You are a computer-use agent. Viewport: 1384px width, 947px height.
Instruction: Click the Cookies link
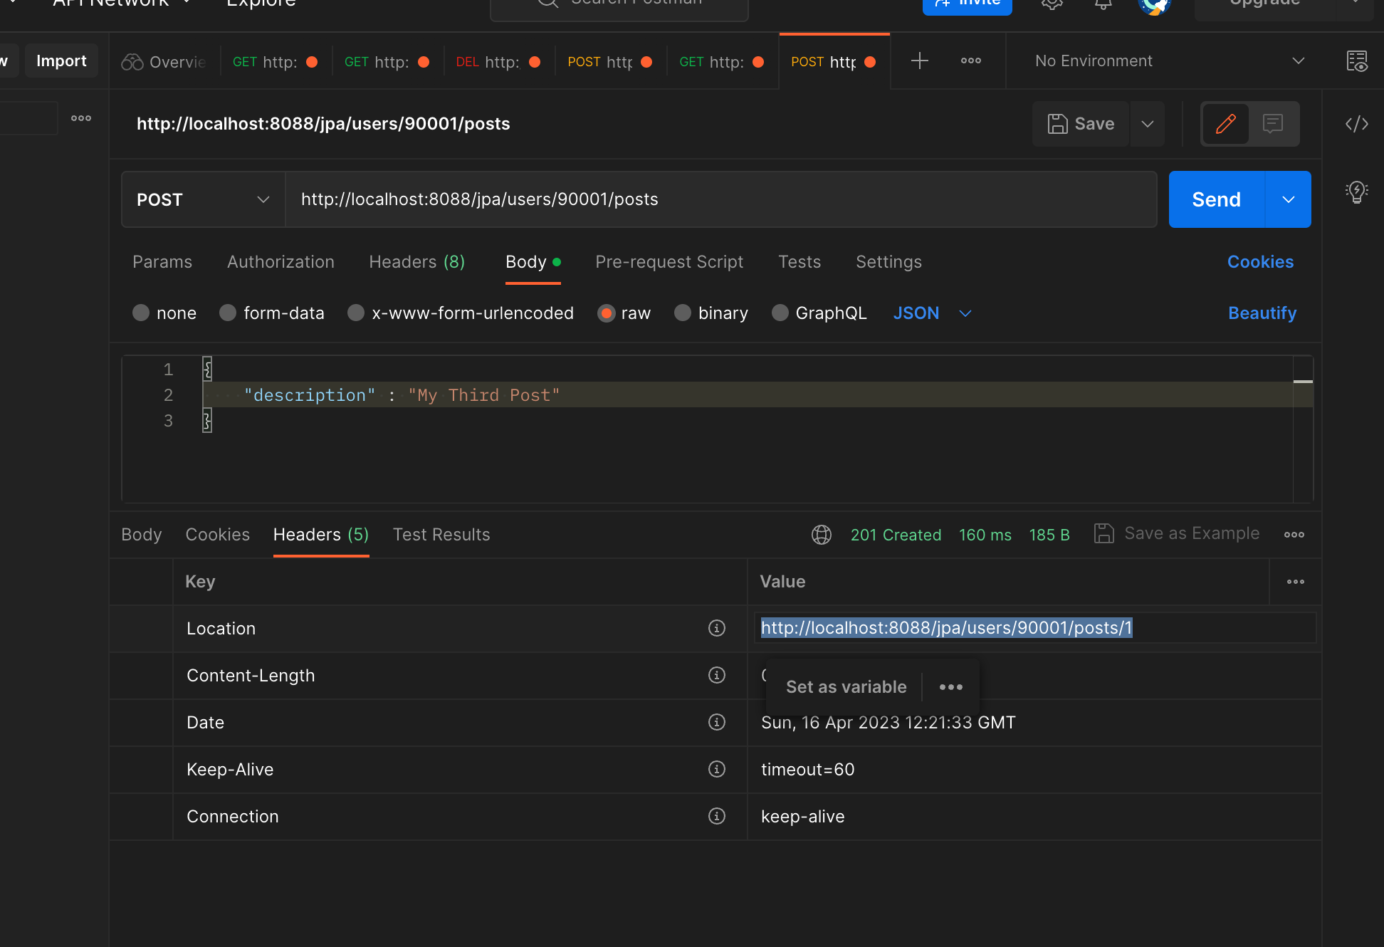[1260, 262]
